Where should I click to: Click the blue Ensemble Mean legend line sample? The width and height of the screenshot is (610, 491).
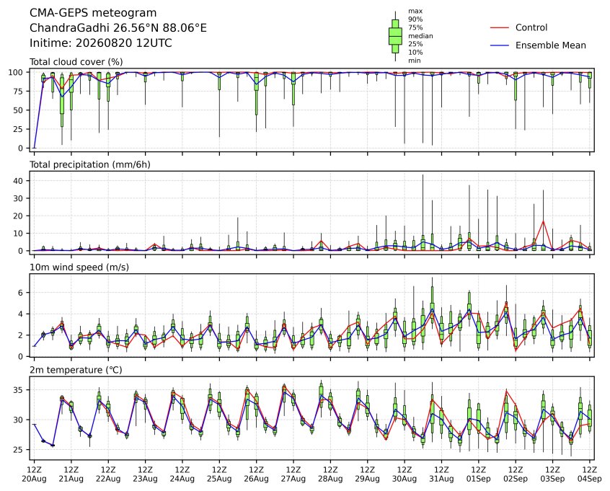500,45
